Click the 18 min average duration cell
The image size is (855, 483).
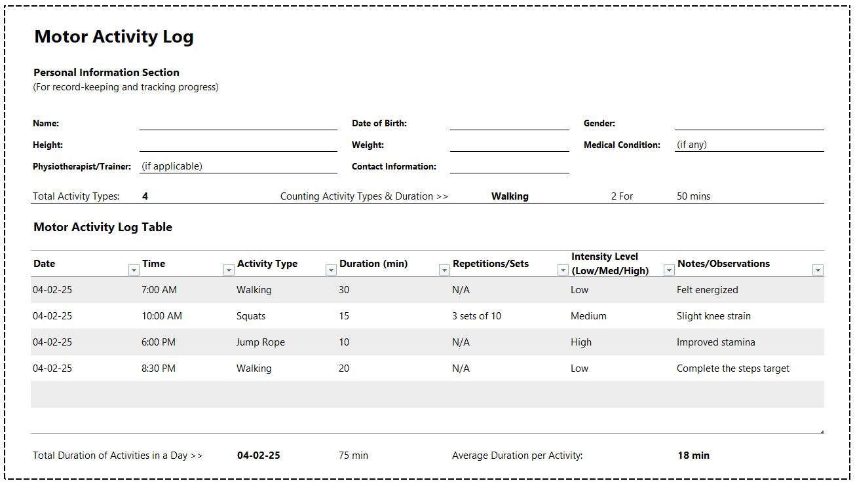[693, 456]
